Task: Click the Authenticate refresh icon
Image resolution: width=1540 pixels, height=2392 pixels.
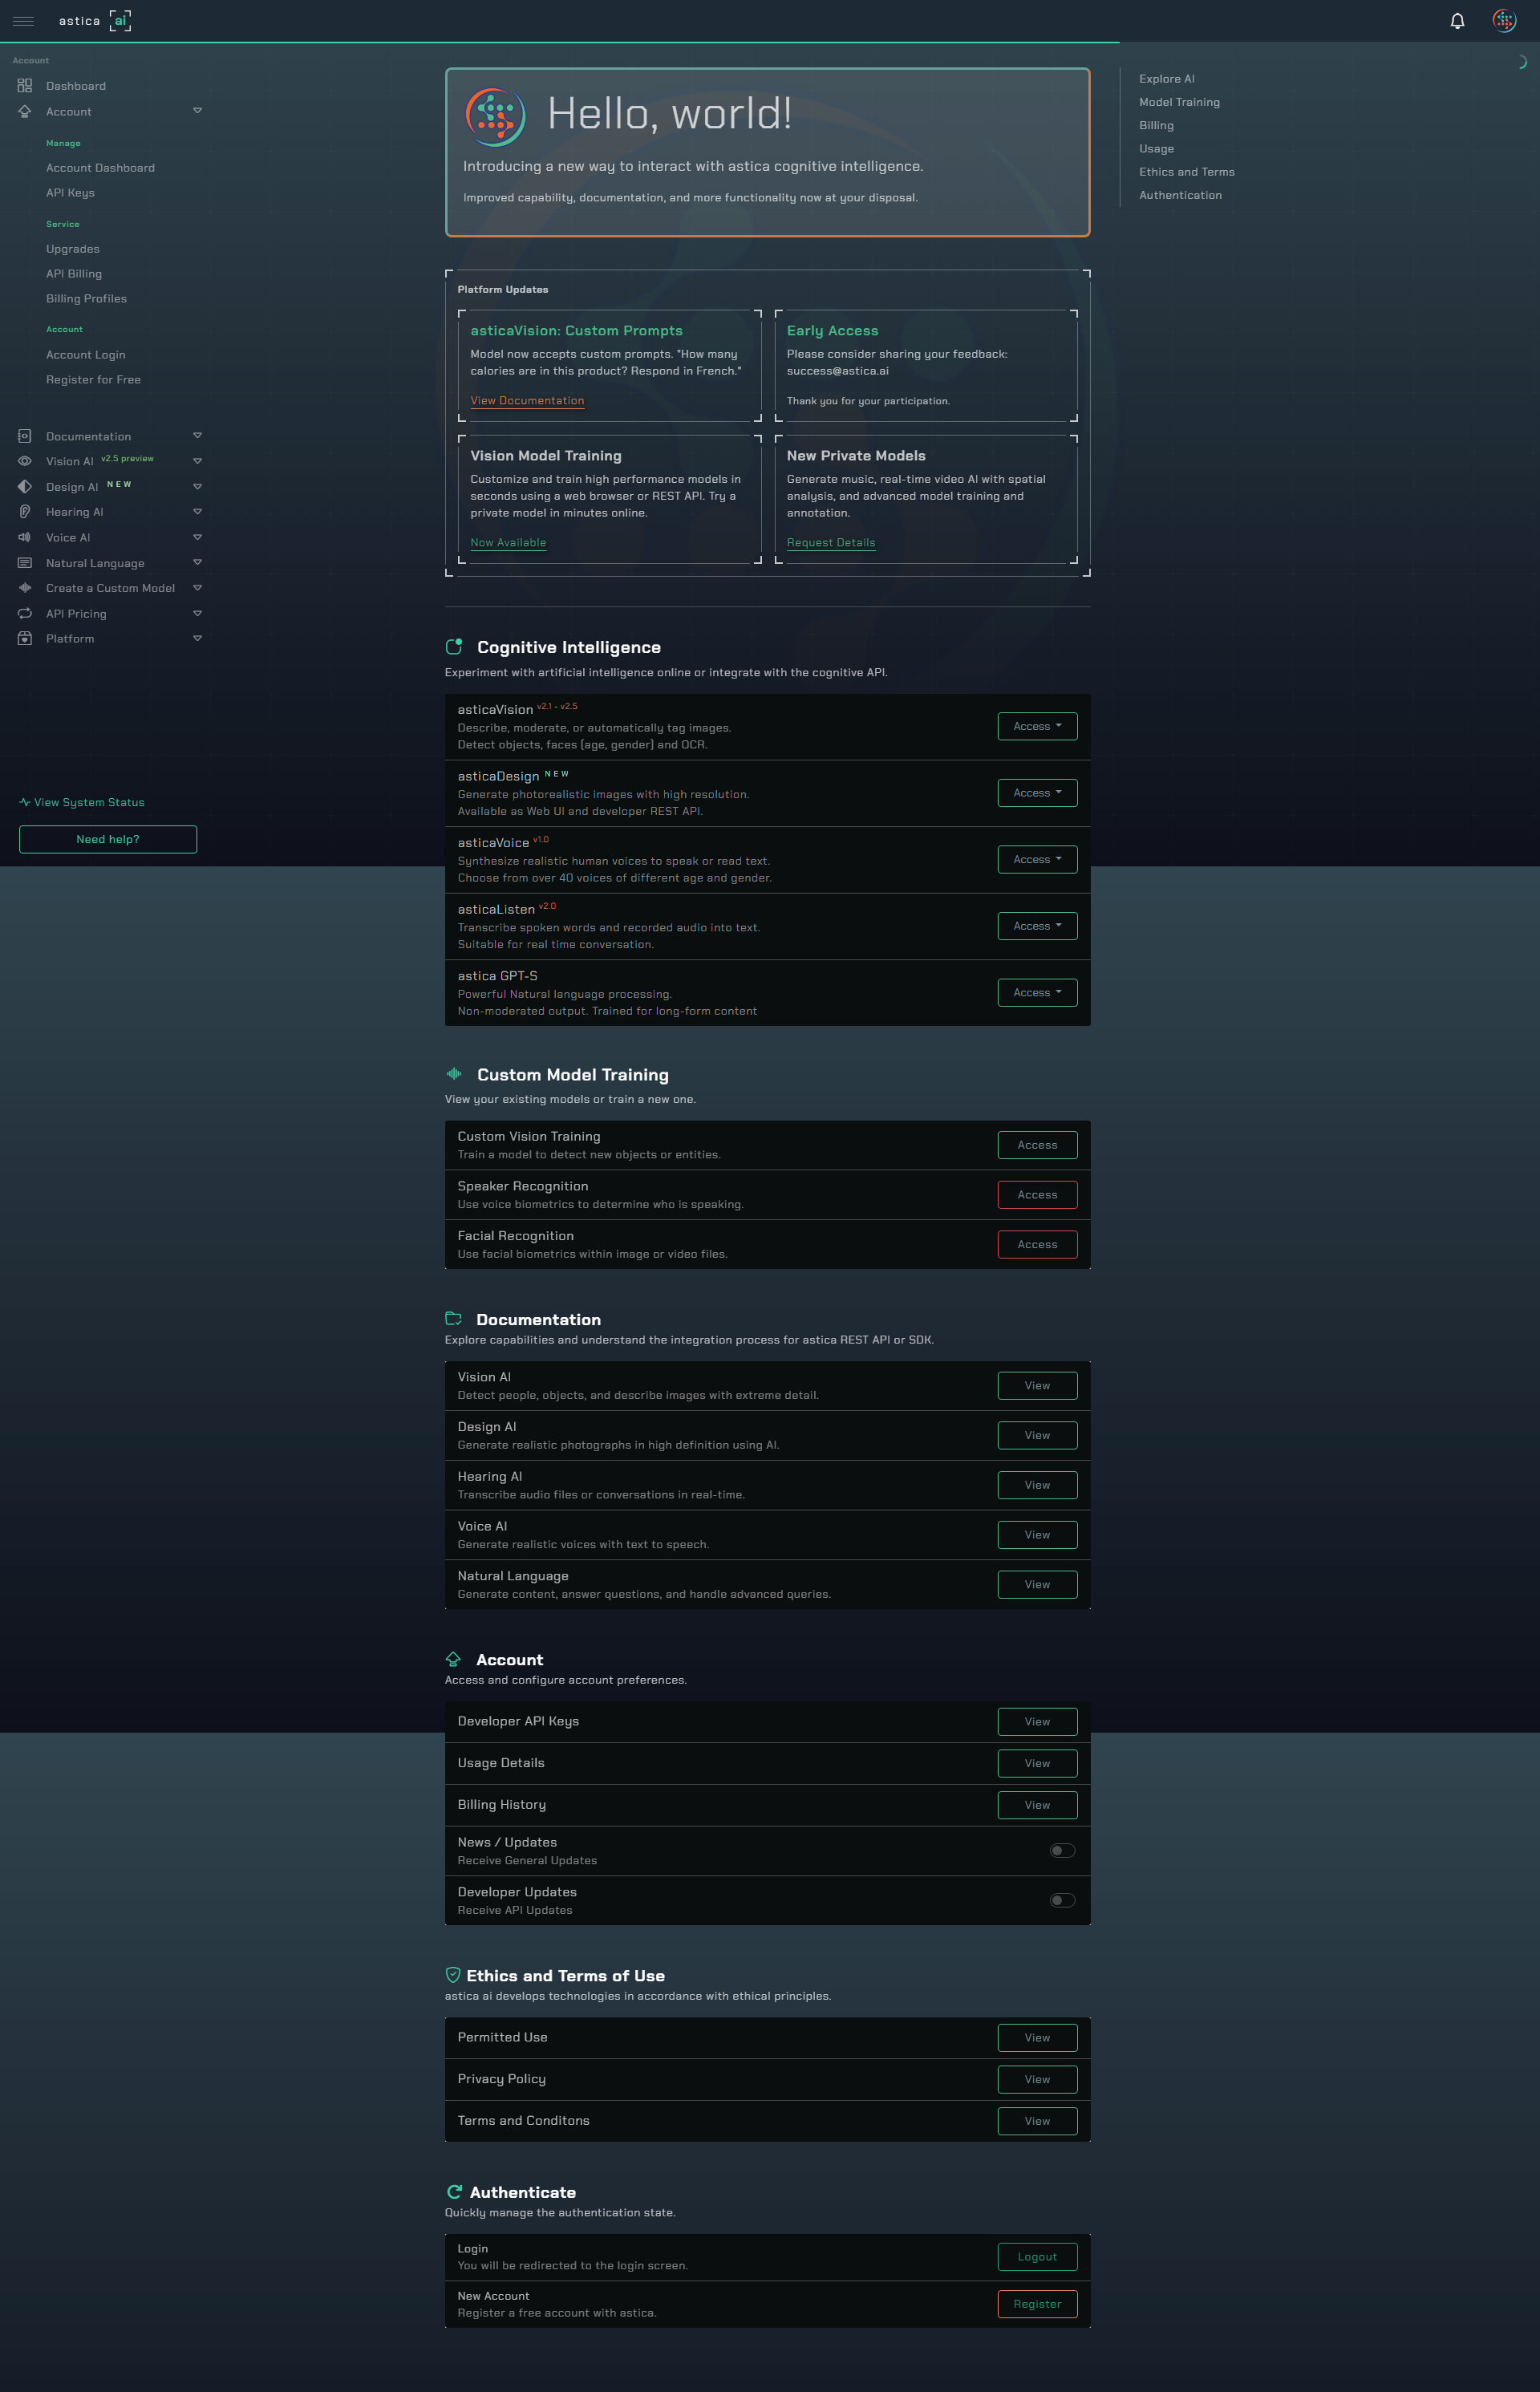Action: pos(454,2192)
